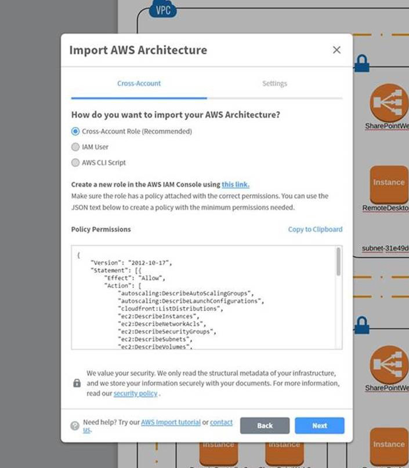Click the upper blue lock subnet icon
This screenshot has width=409, height=468.
[x=362, y=63]
